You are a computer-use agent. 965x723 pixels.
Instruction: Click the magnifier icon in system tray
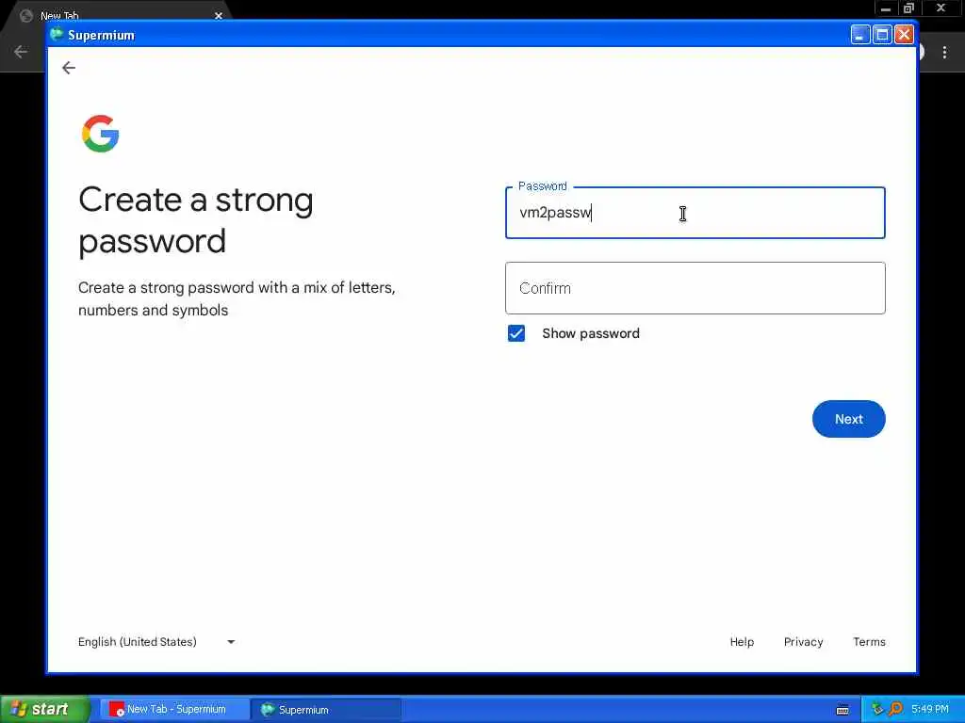point(896,709)
